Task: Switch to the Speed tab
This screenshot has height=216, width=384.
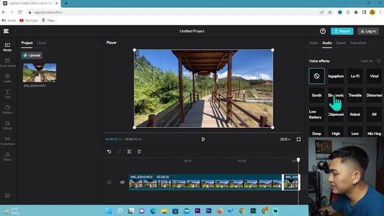Action: pyautogui.click(x=341, y=43)
